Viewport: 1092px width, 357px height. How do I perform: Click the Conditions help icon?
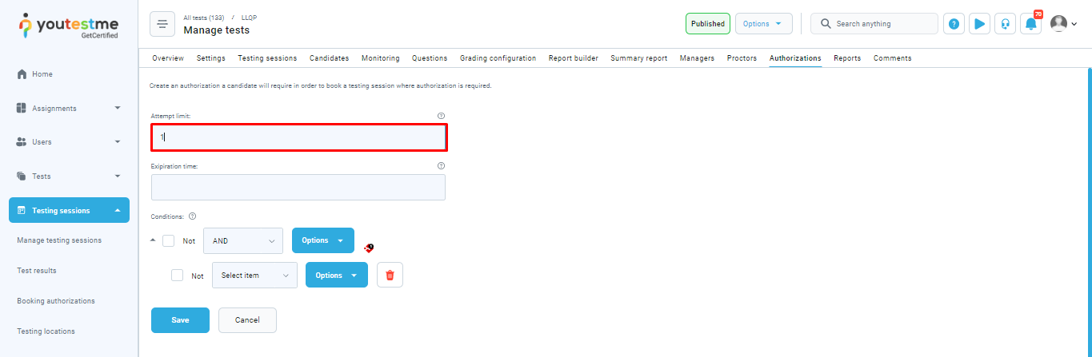pyautogui.click(x=192, y=216)
